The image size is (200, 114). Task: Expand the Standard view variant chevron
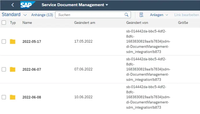[x=25, y=15]
